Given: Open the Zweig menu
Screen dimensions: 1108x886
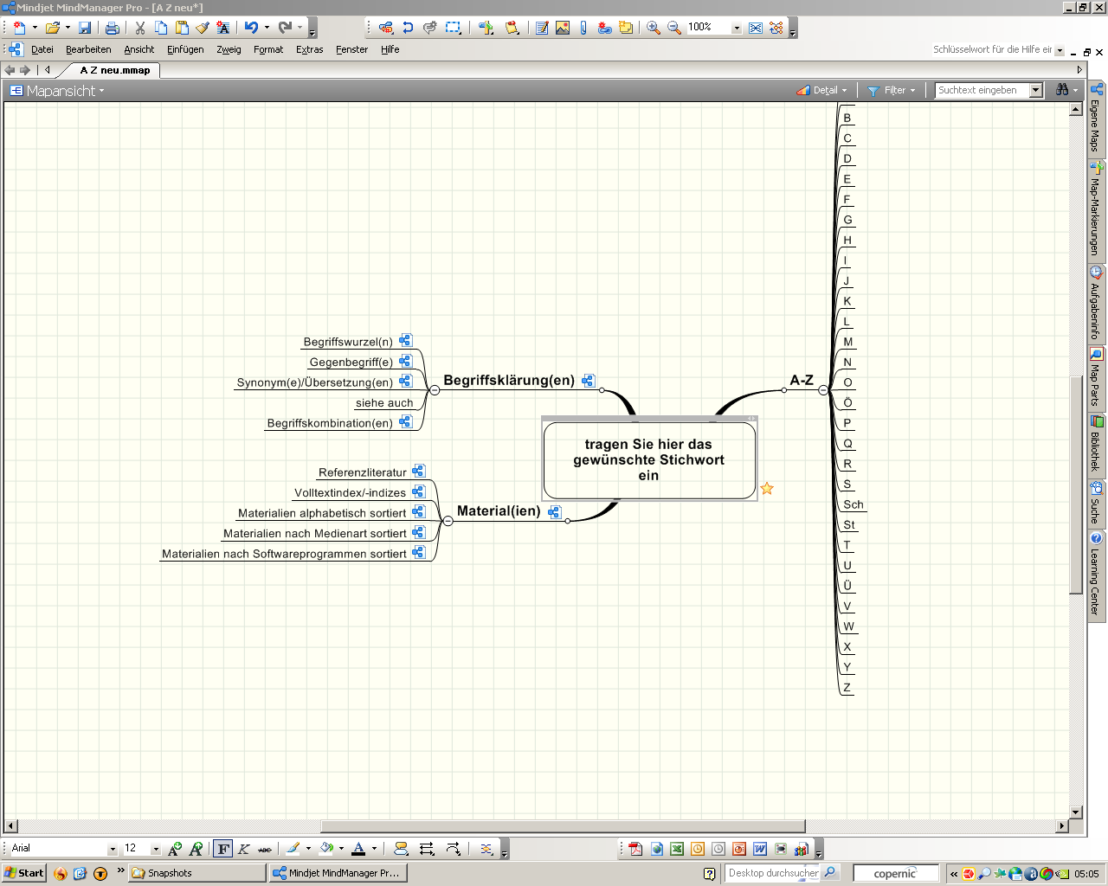Looking at the screenshot, I should tap(229, 49).
